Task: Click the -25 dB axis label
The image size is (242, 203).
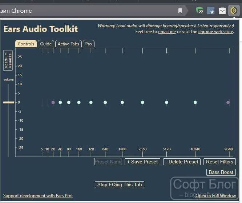Action: tap(20, 148)
